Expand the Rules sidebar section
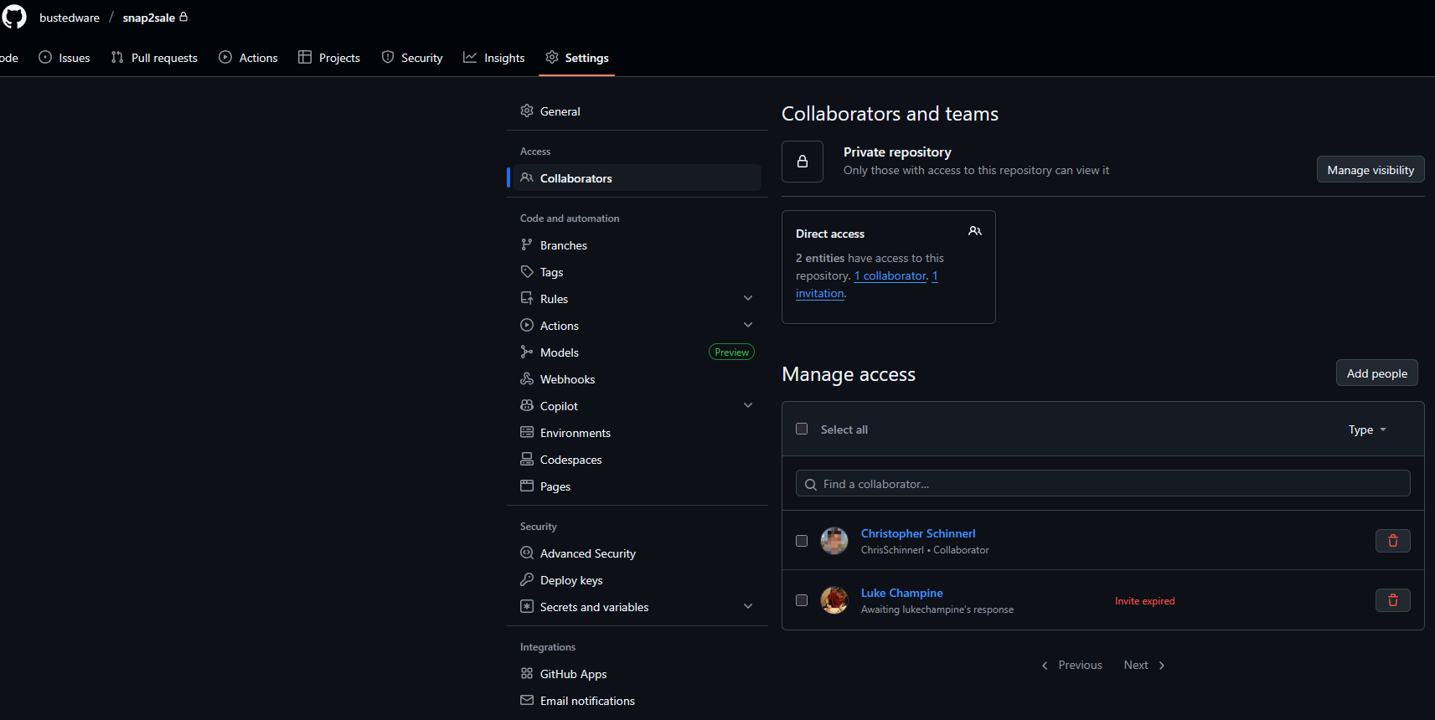Screen dimensions: 1435x720 click(x=748, y=299)
